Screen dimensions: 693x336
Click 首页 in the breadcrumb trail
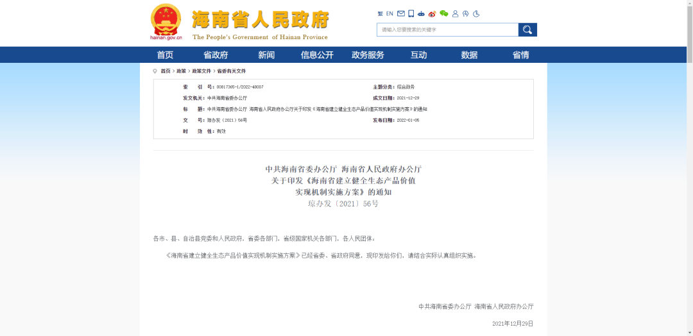coord(166,71)
